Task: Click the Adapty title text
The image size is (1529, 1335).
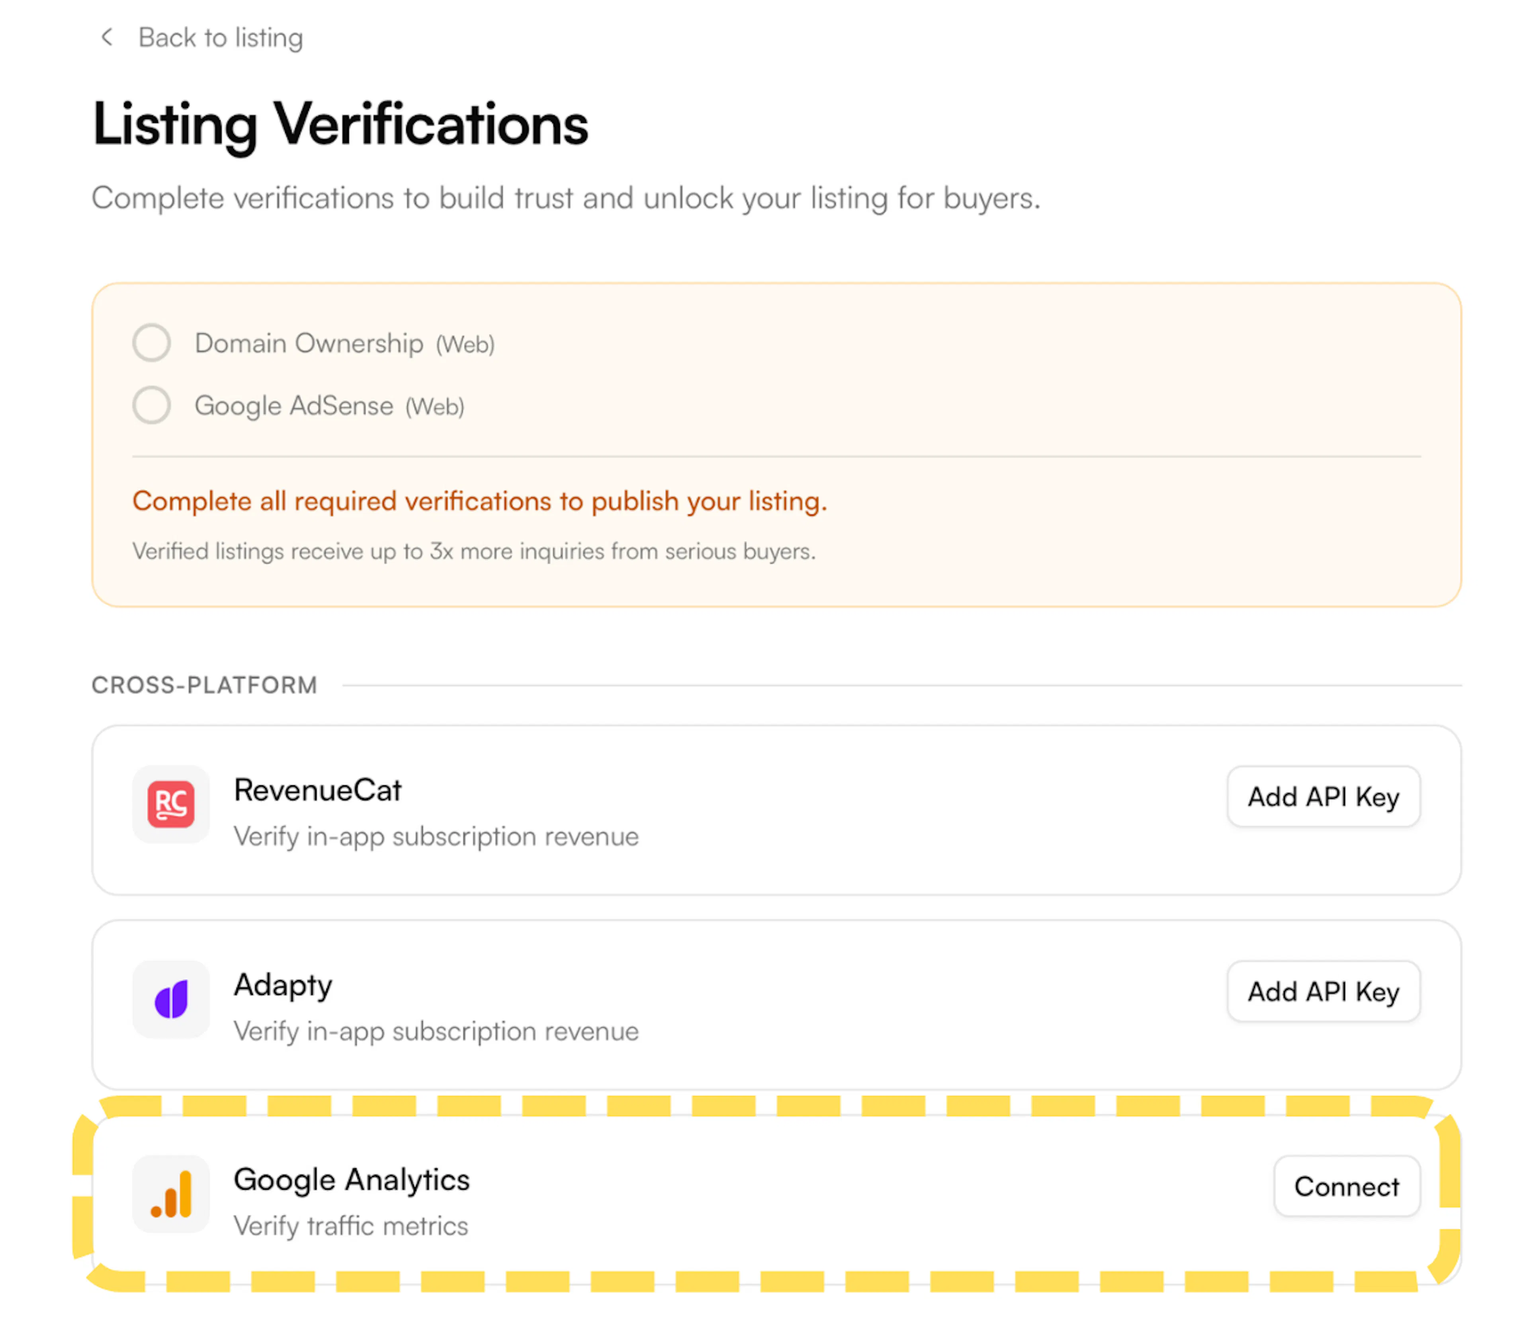Action: [x=282, y=985]
